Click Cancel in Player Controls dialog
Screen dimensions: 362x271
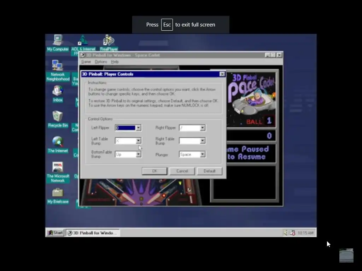(x=182, y=171)
